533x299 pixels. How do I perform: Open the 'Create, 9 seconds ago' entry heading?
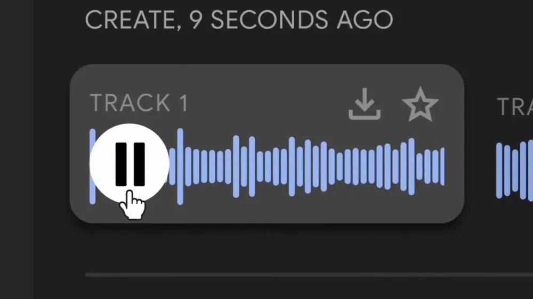click(x=239, y=20)
